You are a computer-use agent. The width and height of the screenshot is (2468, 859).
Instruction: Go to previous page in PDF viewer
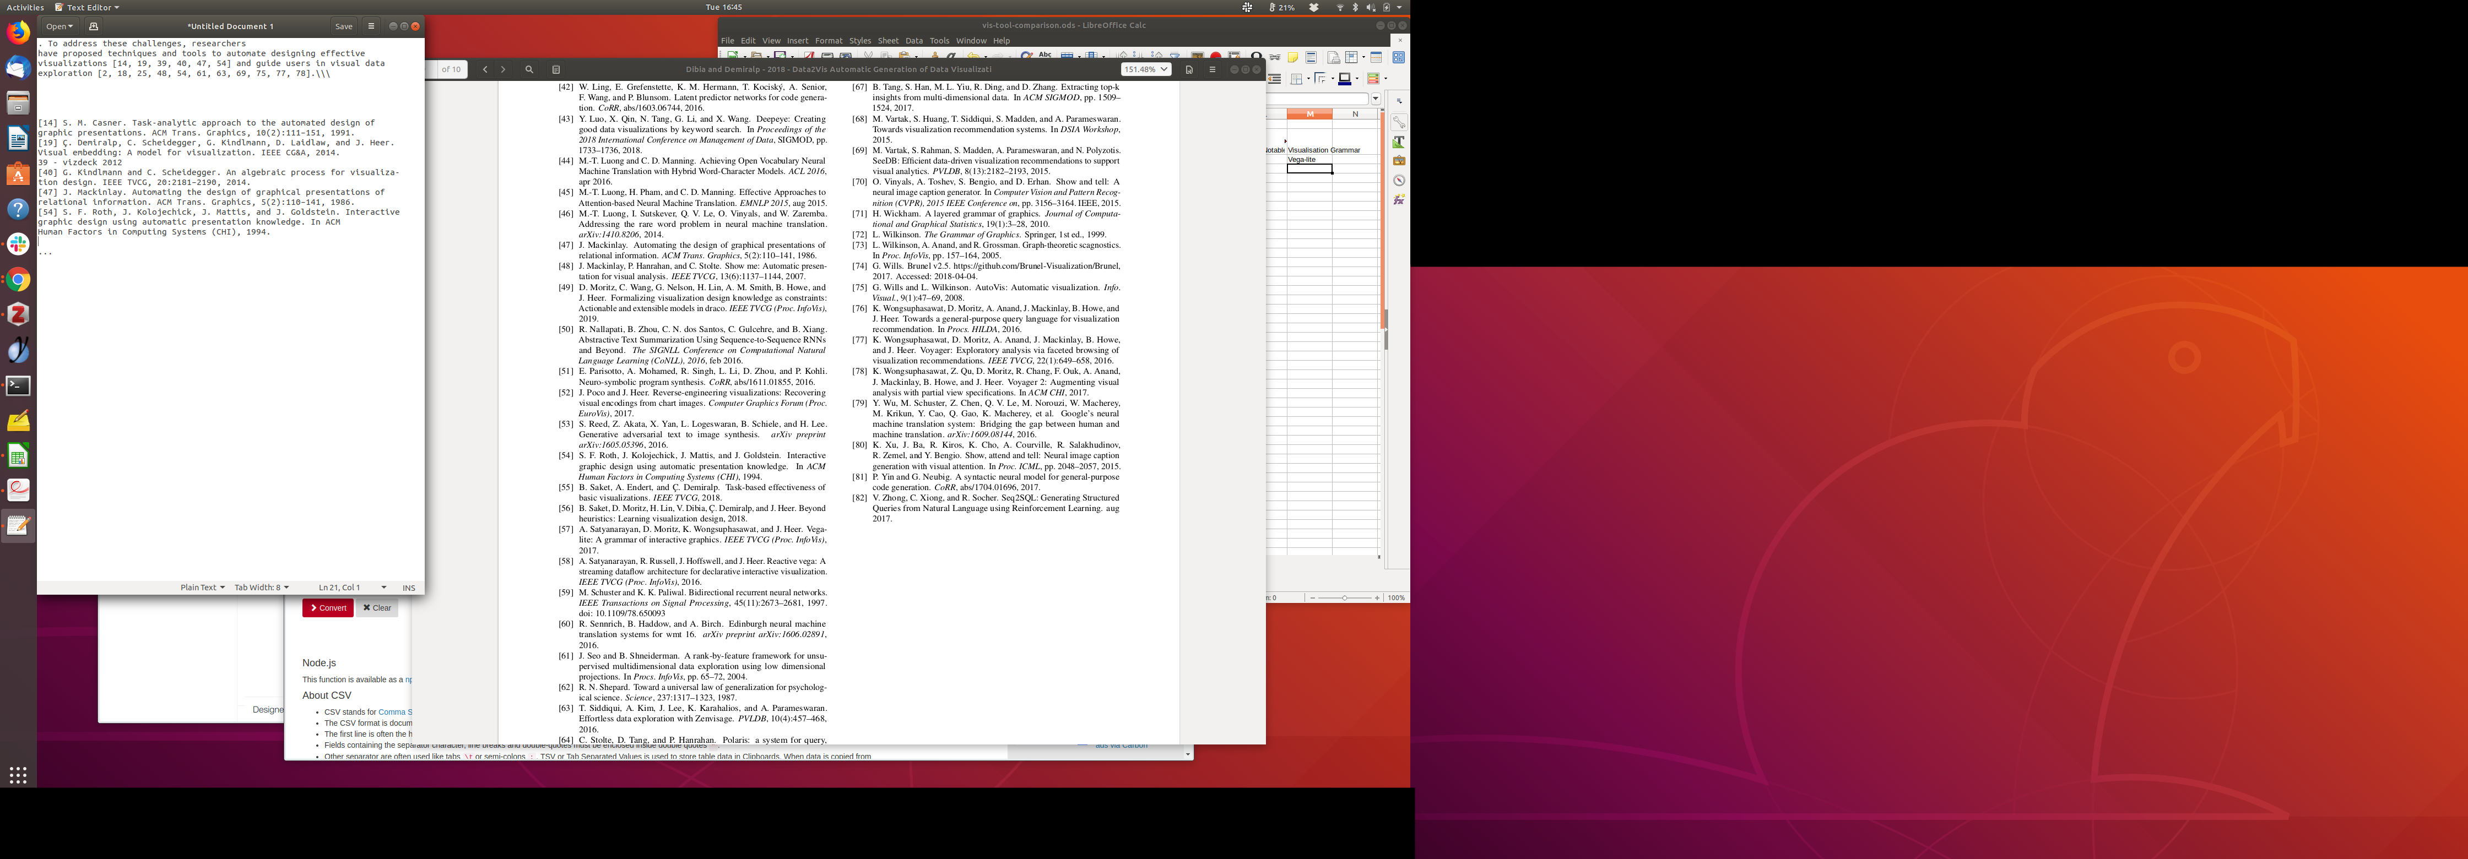(485, 69)
